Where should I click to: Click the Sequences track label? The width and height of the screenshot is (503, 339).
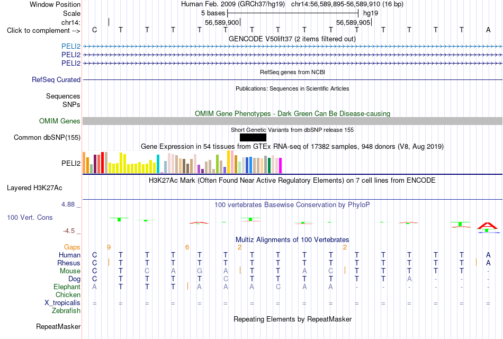(63, 96)
